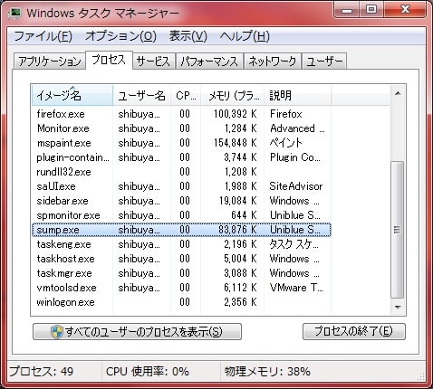
Task: Select the mspaint.exe process row
Action: pyautogui.click(x=181, y=143)
